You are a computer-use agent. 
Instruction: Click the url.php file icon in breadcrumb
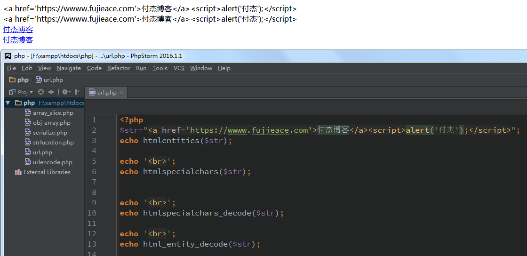39,80
